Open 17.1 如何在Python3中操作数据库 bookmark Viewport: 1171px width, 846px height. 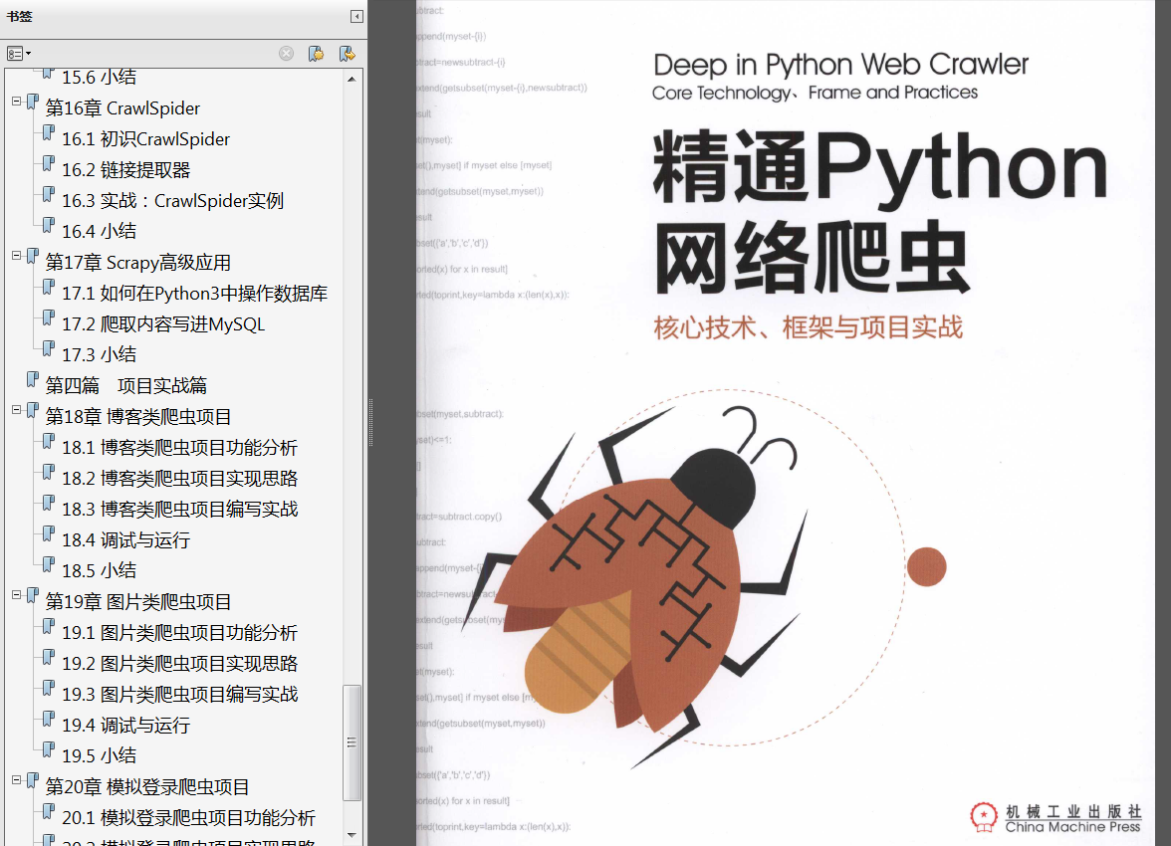pos(194,294)
